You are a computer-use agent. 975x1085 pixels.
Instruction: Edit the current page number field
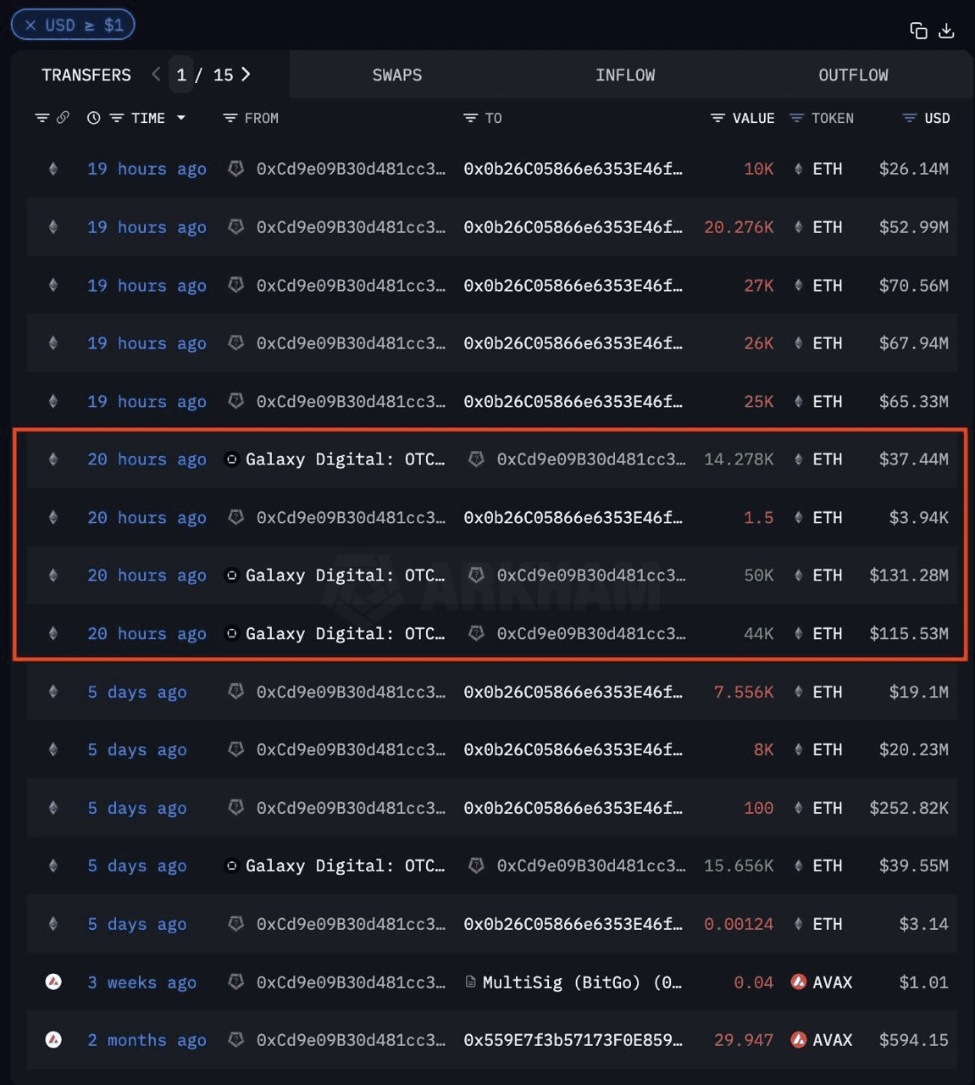point(181,75)
